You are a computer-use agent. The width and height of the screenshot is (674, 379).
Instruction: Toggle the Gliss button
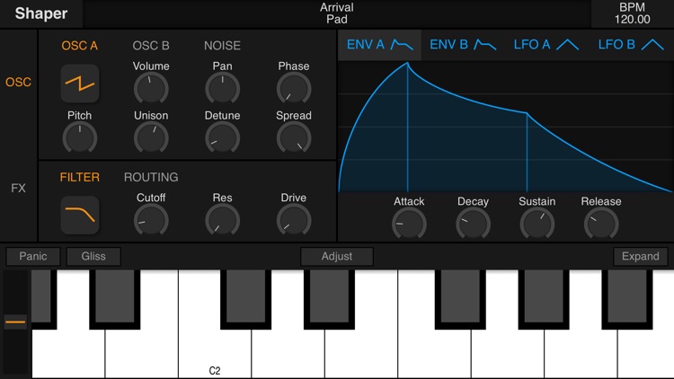click(x=93, y=257)
